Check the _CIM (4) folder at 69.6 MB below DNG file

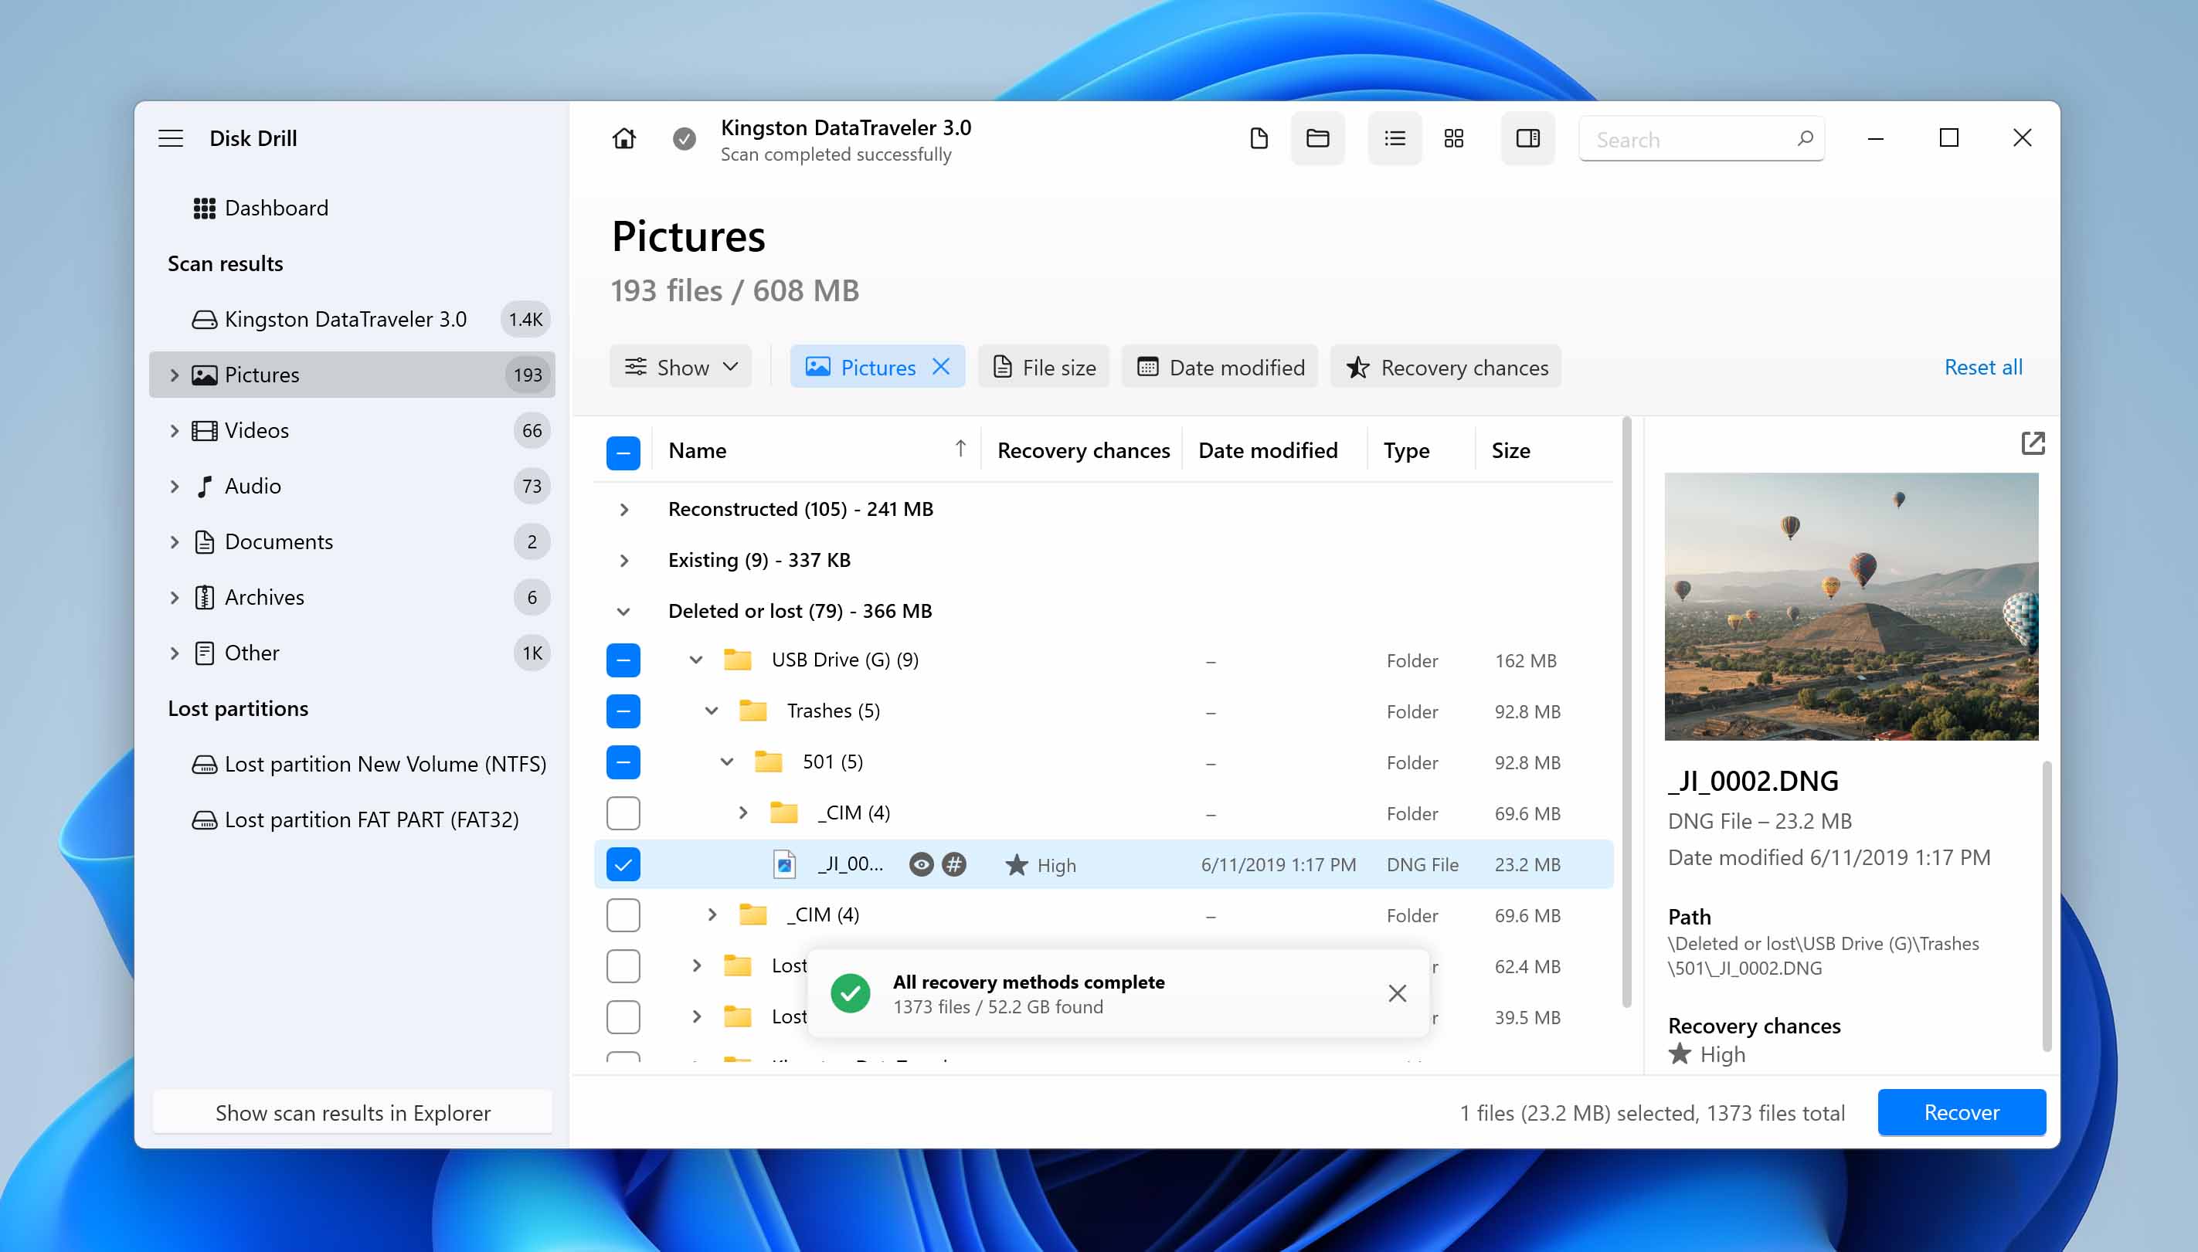(623, 915)
